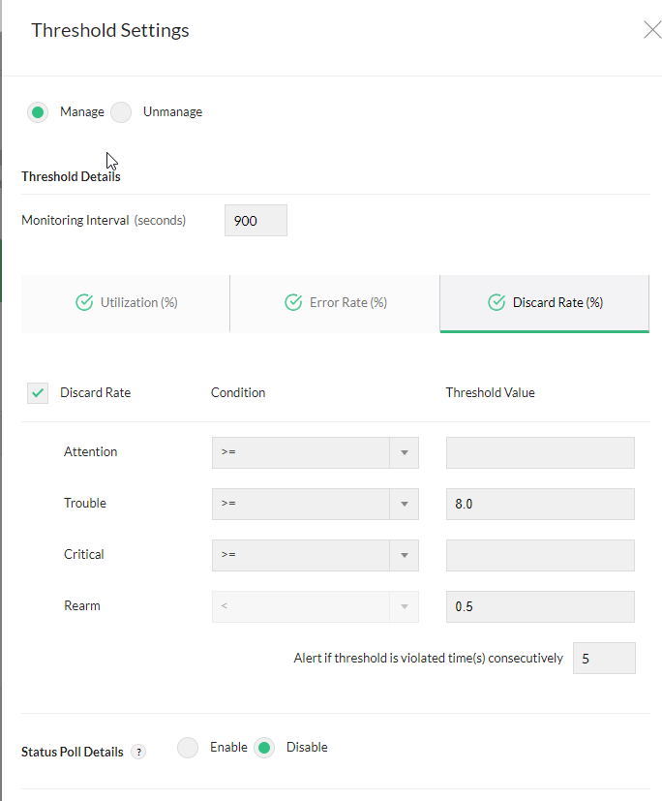
Task: Click the Trouble dropdown arrow
Action: tap(405, 505)
